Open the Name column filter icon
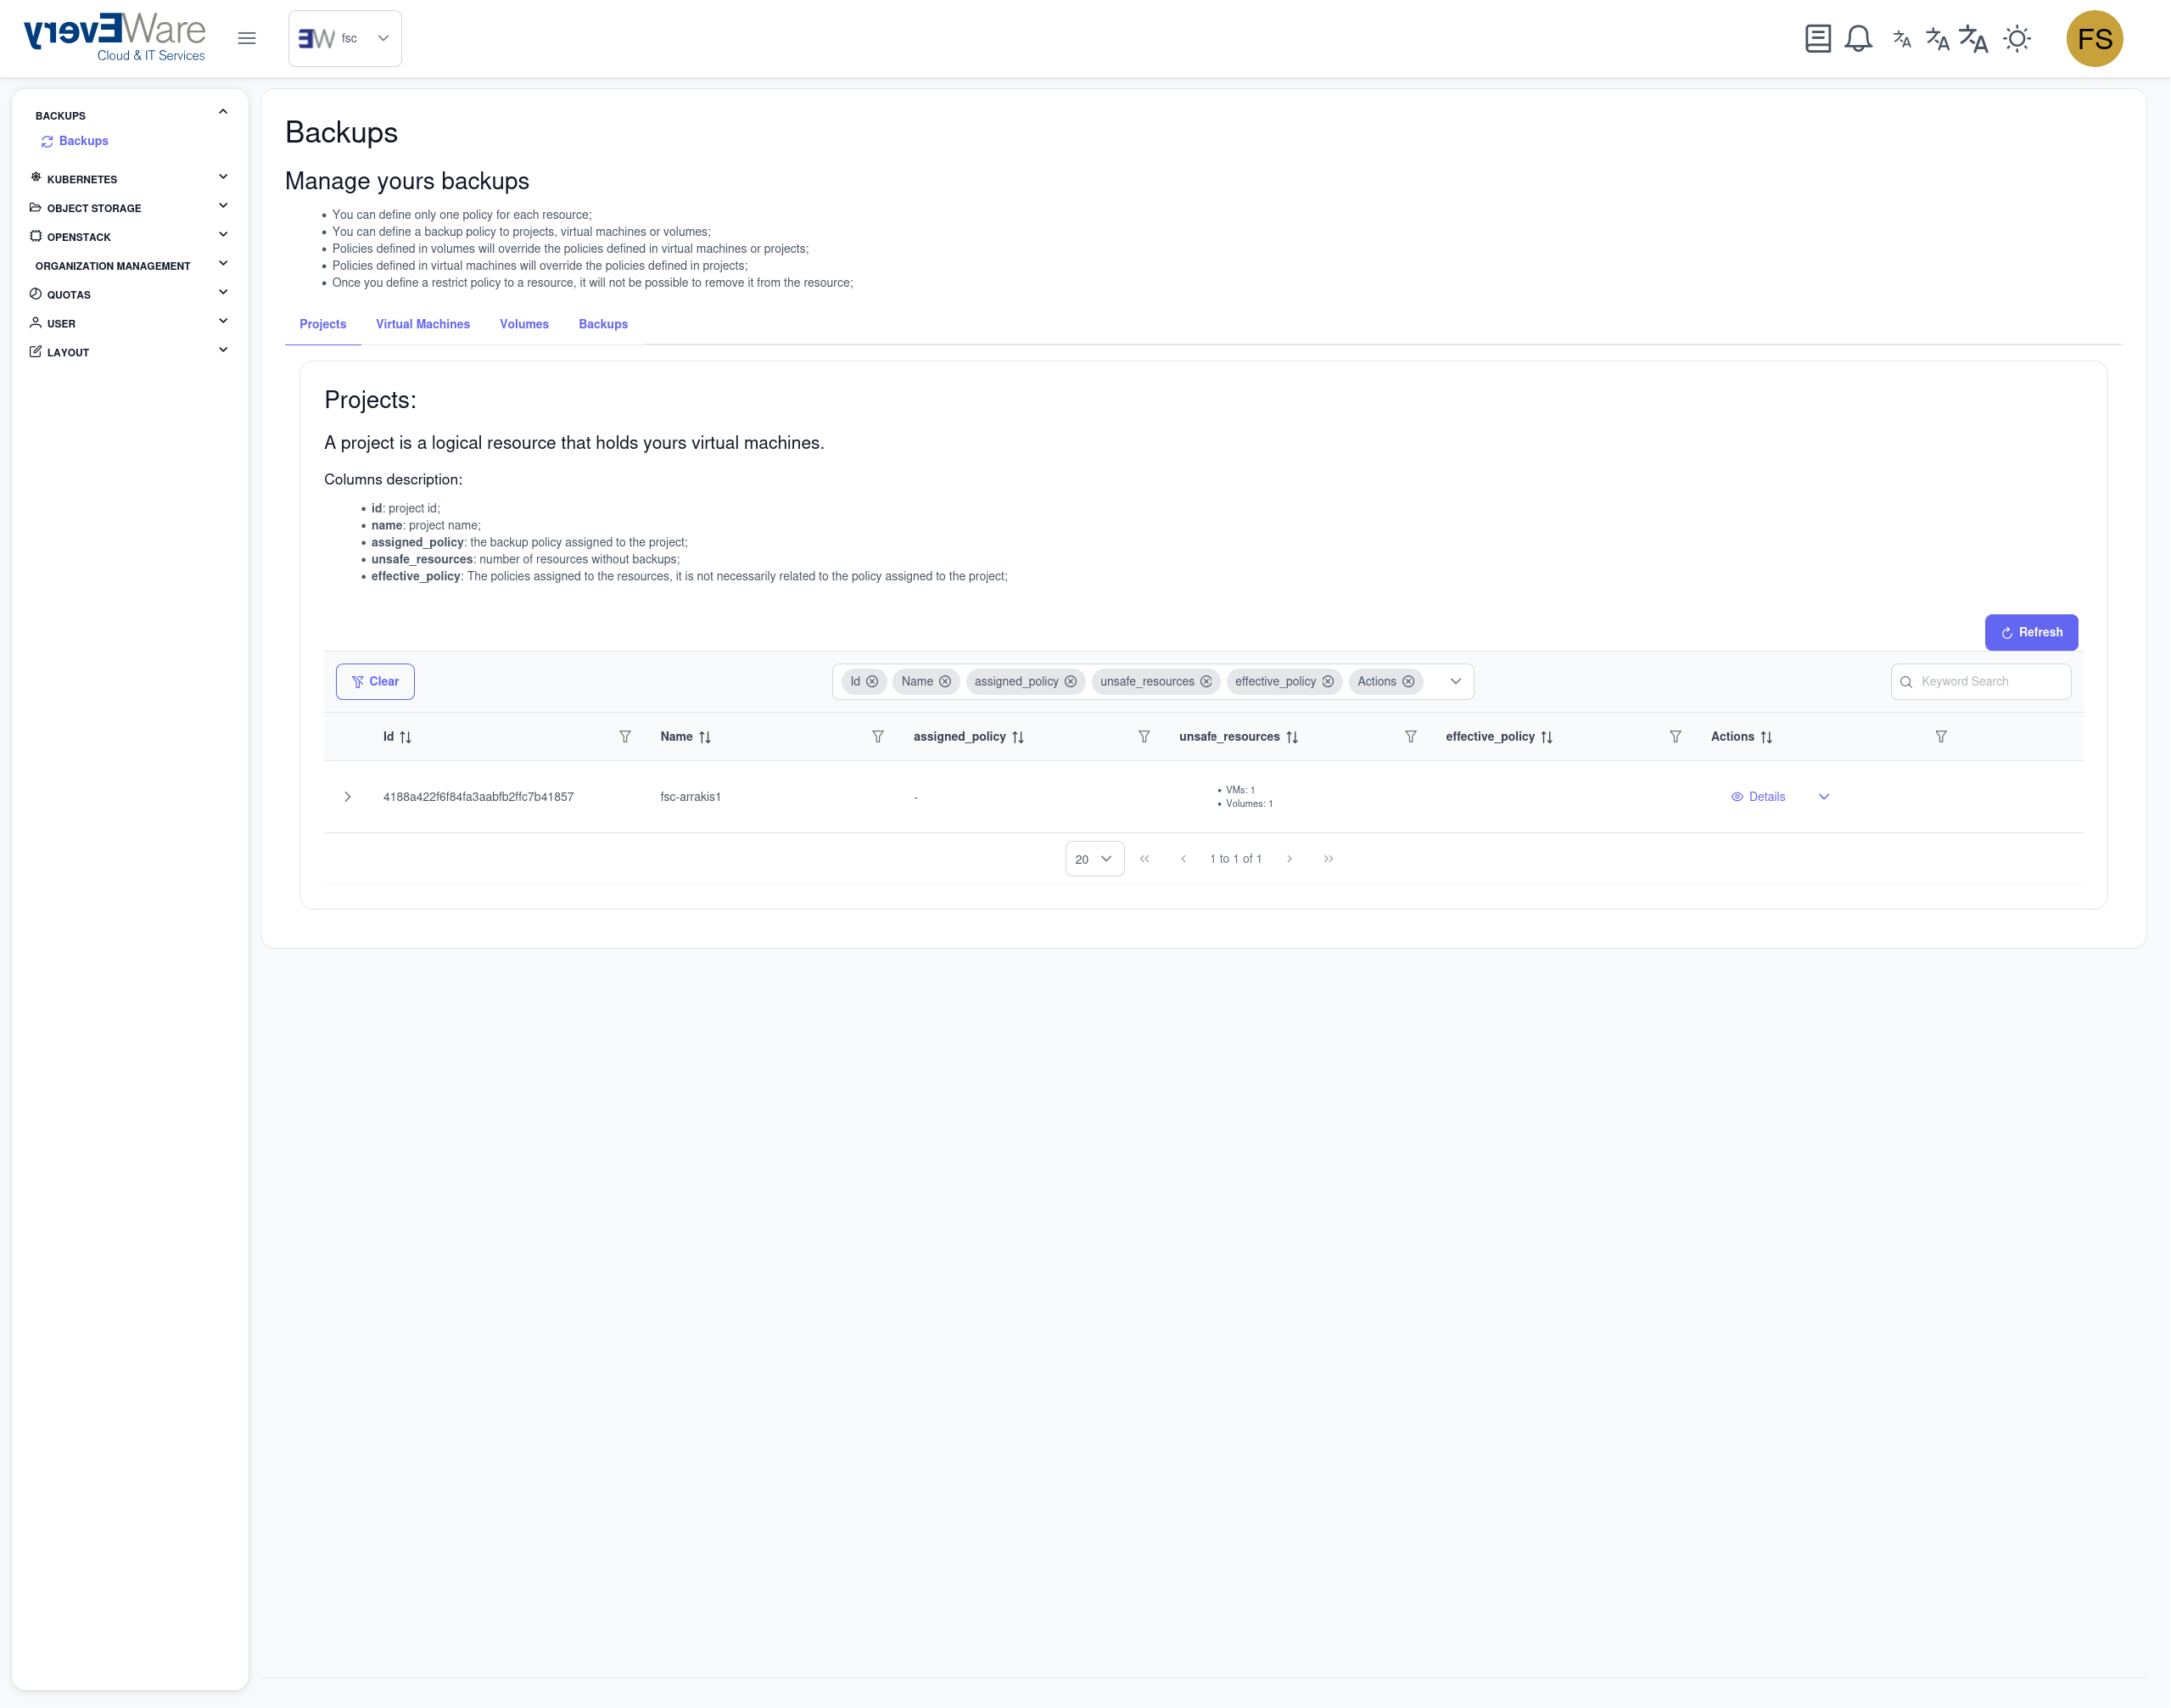This screenshot has width=2171, height=1708. coord(877,737)
